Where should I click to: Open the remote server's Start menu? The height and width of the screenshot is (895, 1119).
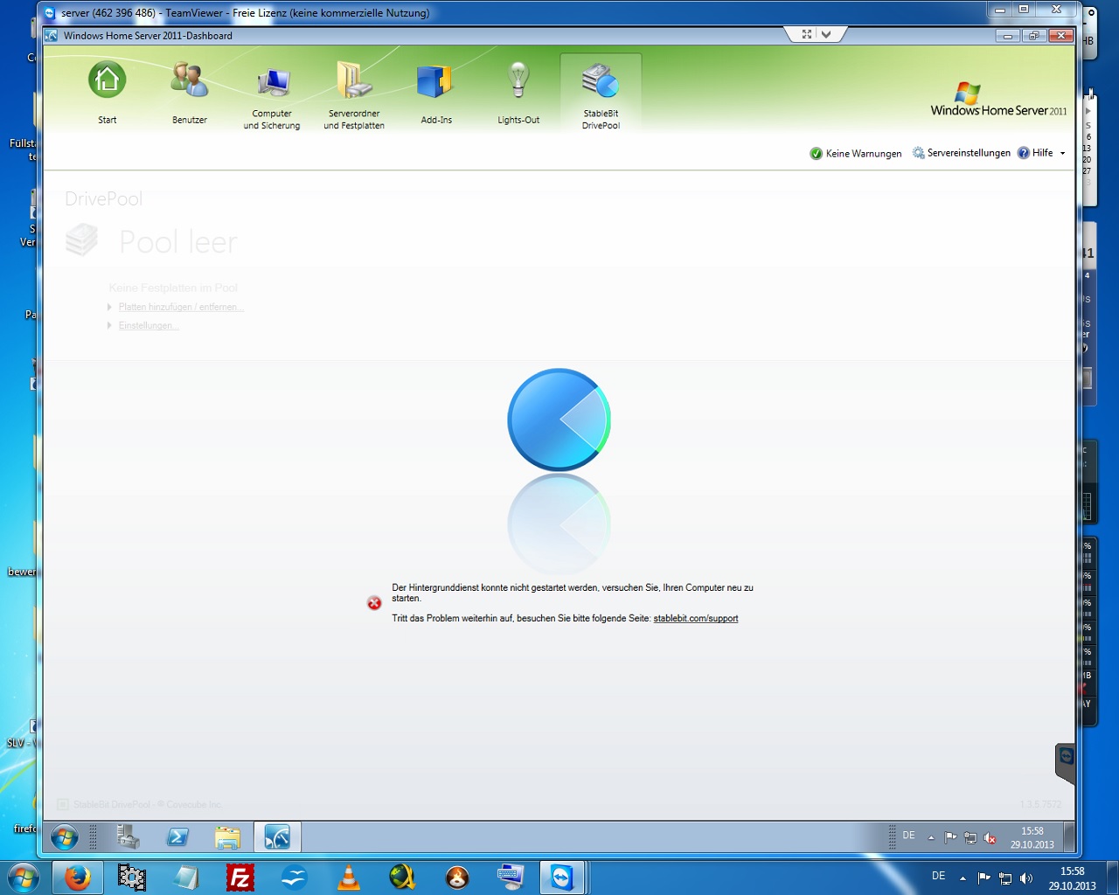[64, 837]
